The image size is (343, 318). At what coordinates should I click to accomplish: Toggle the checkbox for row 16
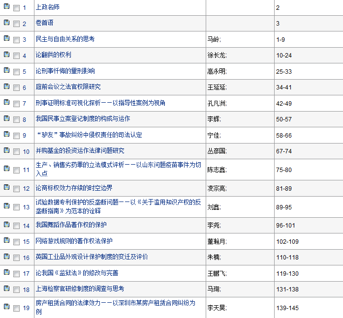(x=16, y=258)
